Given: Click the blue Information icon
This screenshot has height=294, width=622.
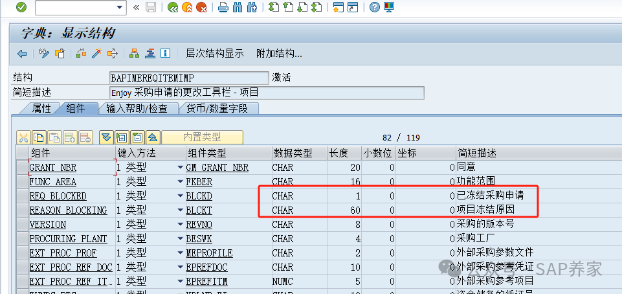Looking at the screenshot, I should pyautogui.click(x=166, y=54).
